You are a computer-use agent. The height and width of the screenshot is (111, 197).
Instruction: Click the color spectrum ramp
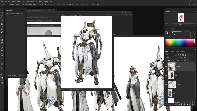coord(180,43)
